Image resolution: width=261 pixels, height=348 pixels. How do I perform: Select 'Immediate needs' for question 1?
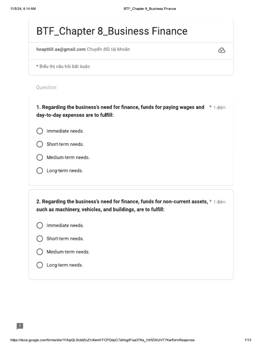[40, 131]
